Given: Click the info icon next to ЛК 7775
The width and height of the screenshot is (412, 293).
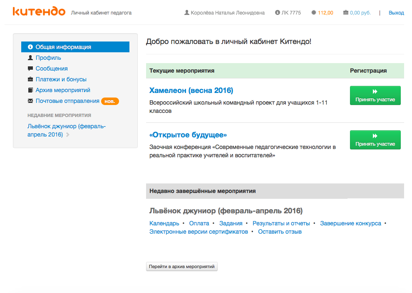Looking at the screenshot, I should point(278,12).
